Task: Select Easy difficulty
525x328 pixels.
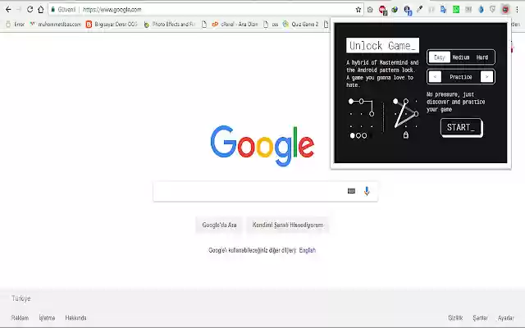Action: click(440, 57)
